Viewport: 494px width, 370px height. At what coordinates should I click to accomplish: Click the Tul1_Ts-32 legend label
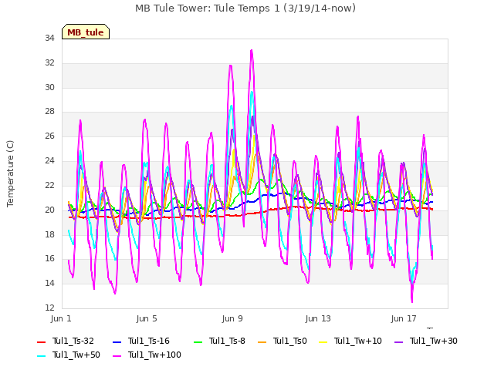click(x=73, y=341)
